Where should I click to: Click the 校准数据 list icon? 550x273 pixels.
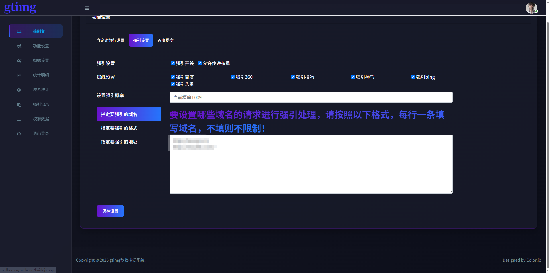[x=19, y=119]
